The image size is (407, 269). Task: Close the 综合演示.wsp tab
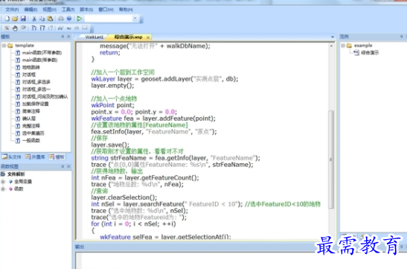click(x=148, y=37)
